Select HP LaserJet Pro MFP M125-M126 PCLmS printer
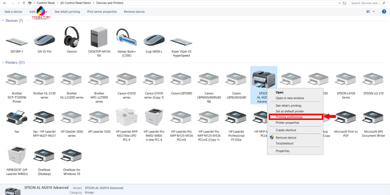Image resolution: width=390 pixels, height=195 pixels. [181, 117]
